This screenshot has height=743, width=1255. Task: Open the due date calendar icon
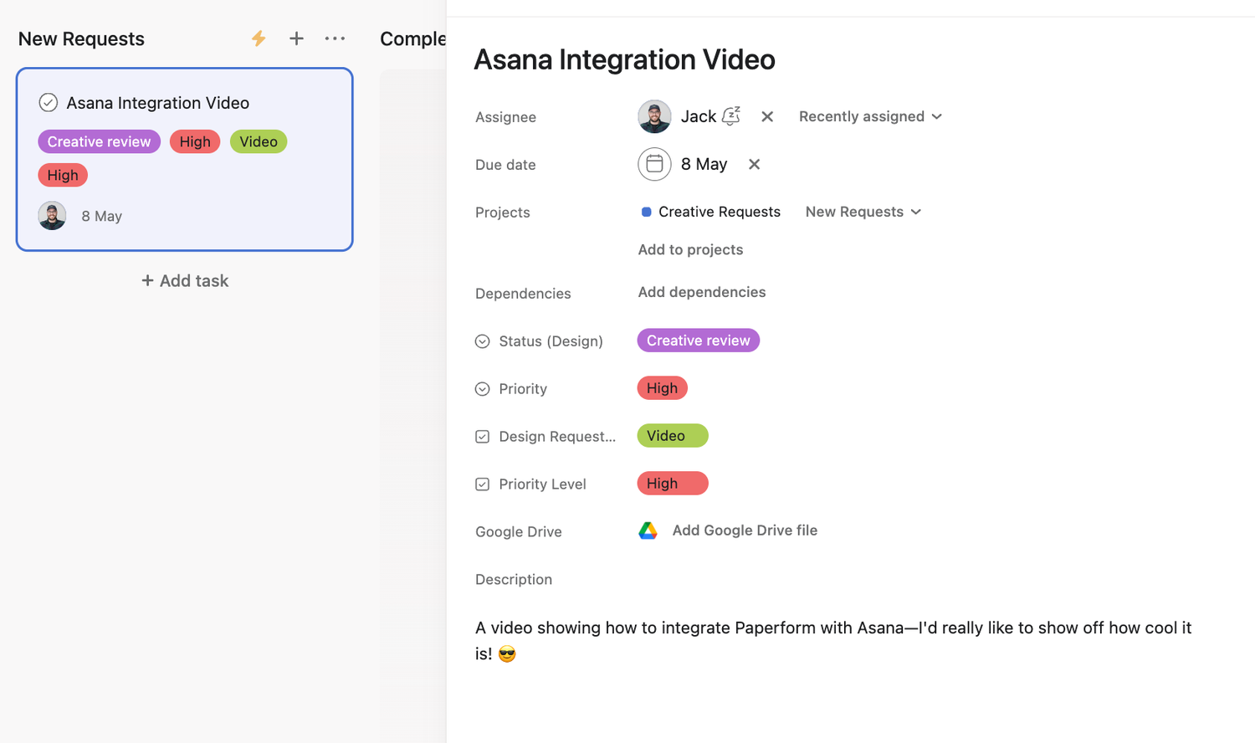(x=654, y=164)
